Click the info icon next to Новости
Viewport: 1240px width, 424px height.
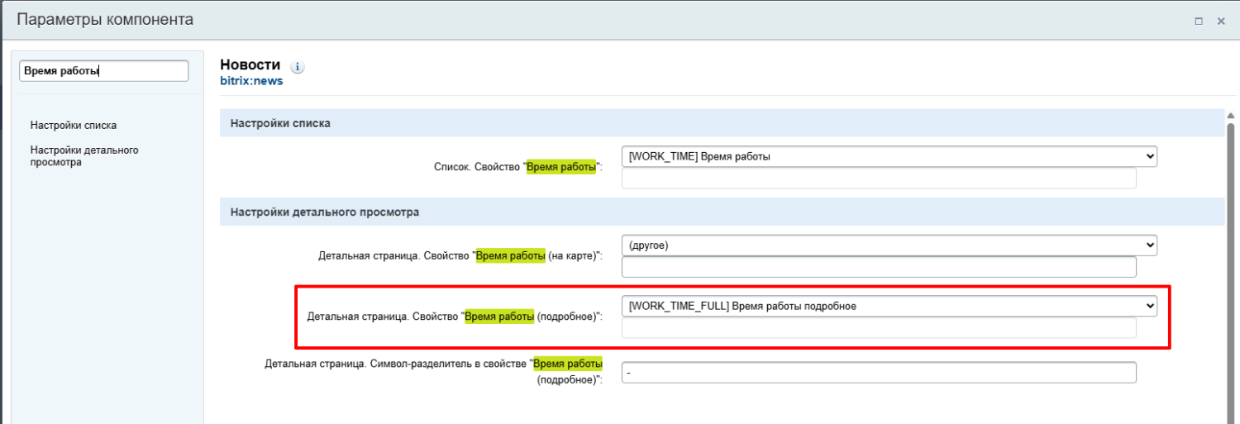pos(298,67)
